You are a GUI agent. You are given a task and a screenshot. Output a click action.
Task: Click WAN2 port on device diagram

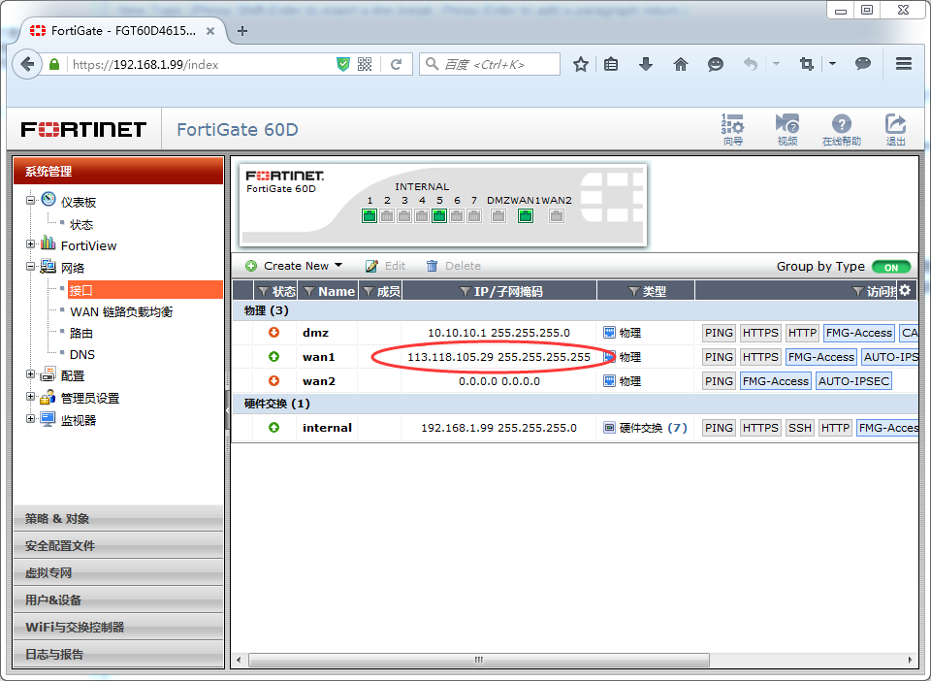pos(557,216)
